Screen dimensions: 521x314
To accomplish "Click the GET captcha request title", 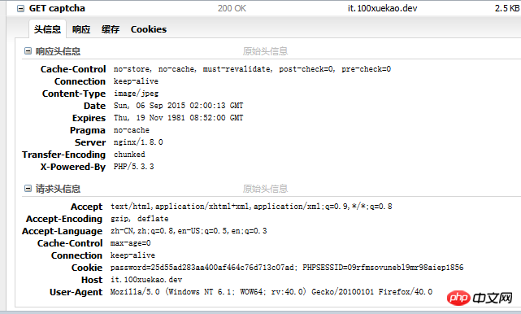I will click(57, 8).
